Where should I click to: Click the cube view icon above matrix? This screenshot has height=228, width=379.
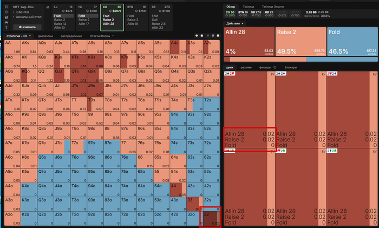click(197, 36)
